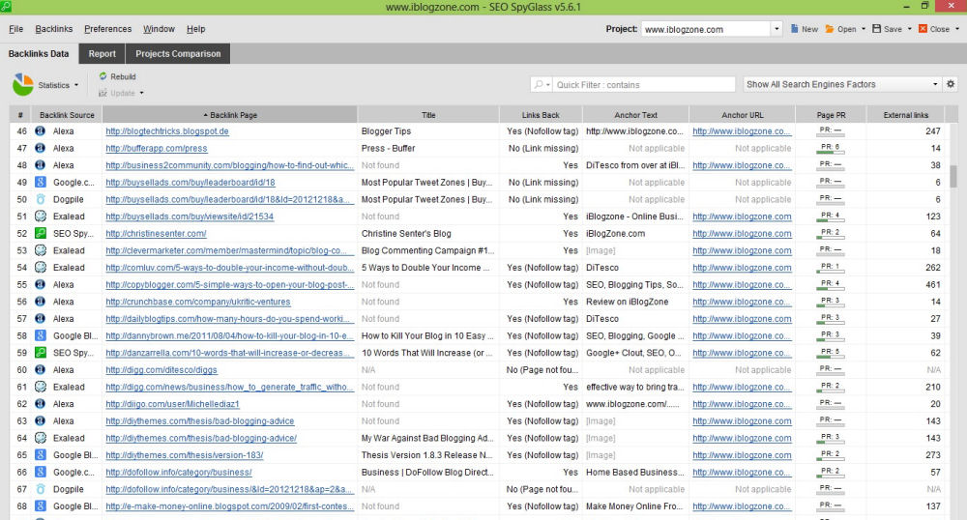Open the bufferapp.com/press link

pyautogui.click(x=157, y=149)
